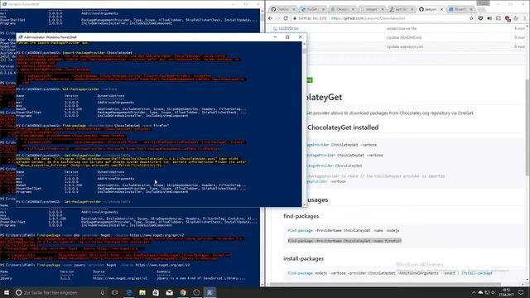This screenshot has width=530, height=298.
Task: Click the green extension icon in Chrome toolbar
Action: [489, 18]
